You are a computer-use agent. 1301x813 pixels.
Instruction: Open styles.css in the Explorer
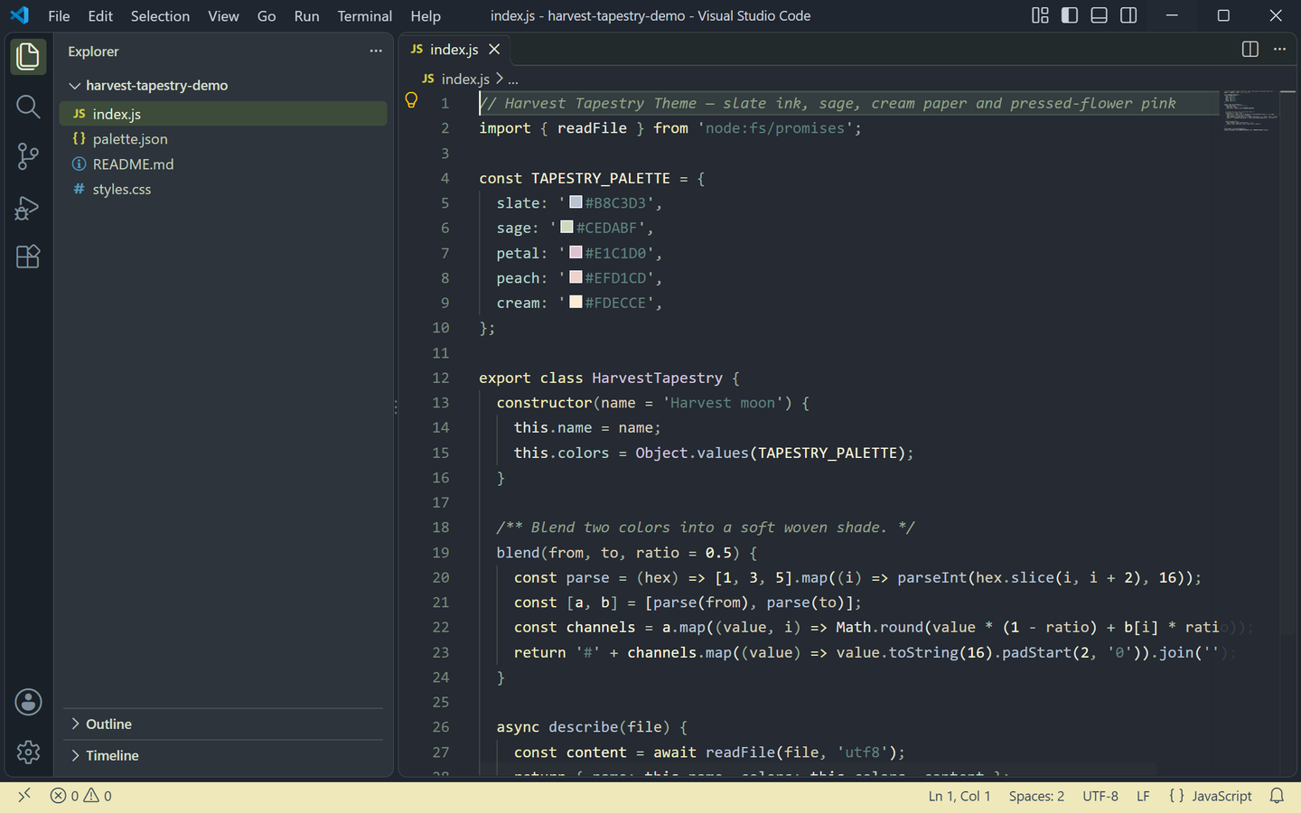pos(223,189)
